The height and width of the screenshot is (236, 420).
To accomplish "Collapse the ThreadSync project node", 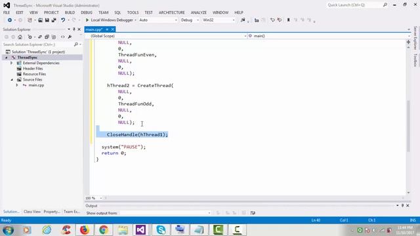I will tap(7, 58).
